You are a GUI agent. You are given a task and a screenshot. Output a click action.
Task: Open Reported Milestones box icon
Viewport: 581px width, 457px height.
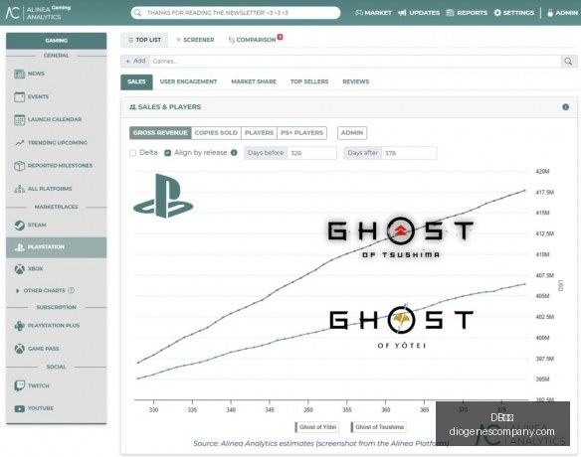[19, 166]
